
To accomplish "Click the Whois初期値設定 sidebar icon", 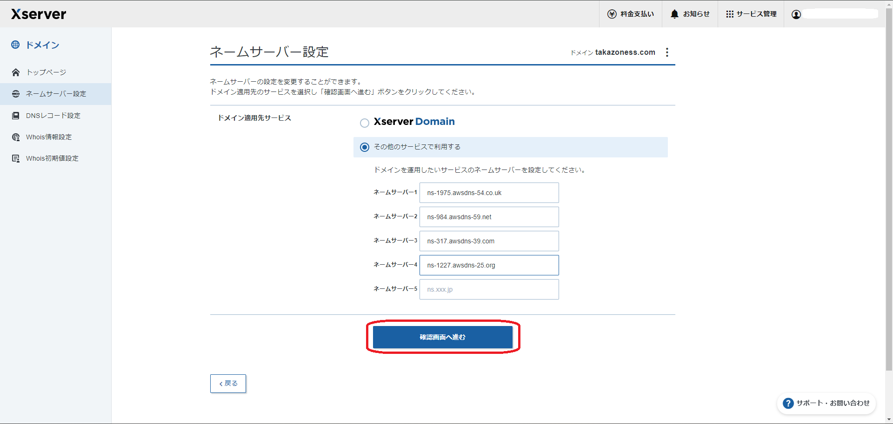I will tap(16, 158).
